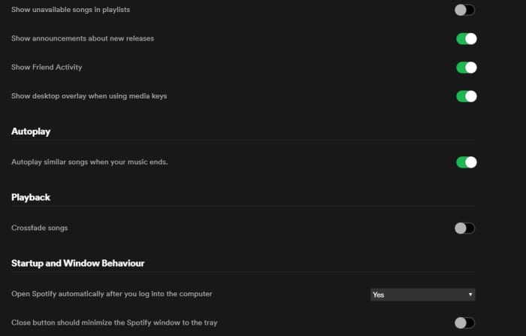526x336 pixels.
Task: Click the 'Show Friend Activity' label
Action: pyautogui.click(x=47, y=67)
